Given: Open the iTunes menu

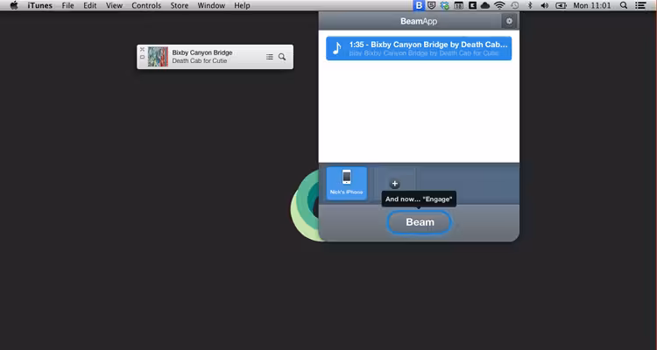Looking at the screenshot, I should coord(39,5).
